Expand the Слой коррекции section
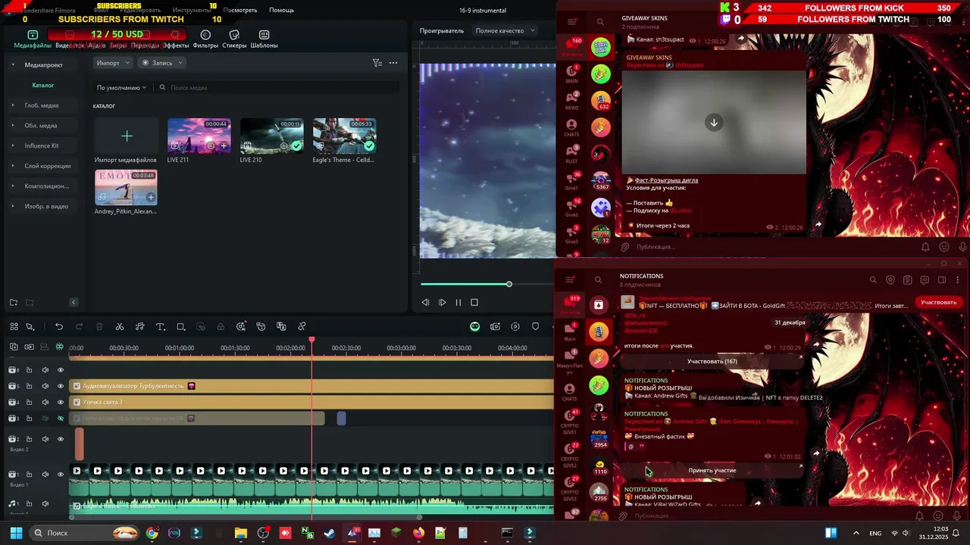Viewport: 970px width, 545px height. (x=13, y=166)
